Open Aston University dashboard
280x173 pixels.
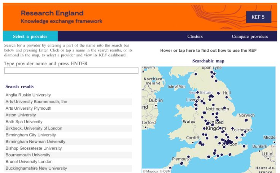[x=21, y=115]
